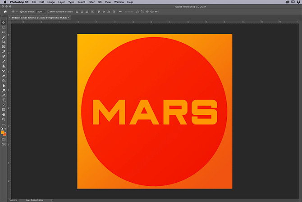
Task: Click the foreground color swatch
Action: pyautogui.click(x=3, y=132)
